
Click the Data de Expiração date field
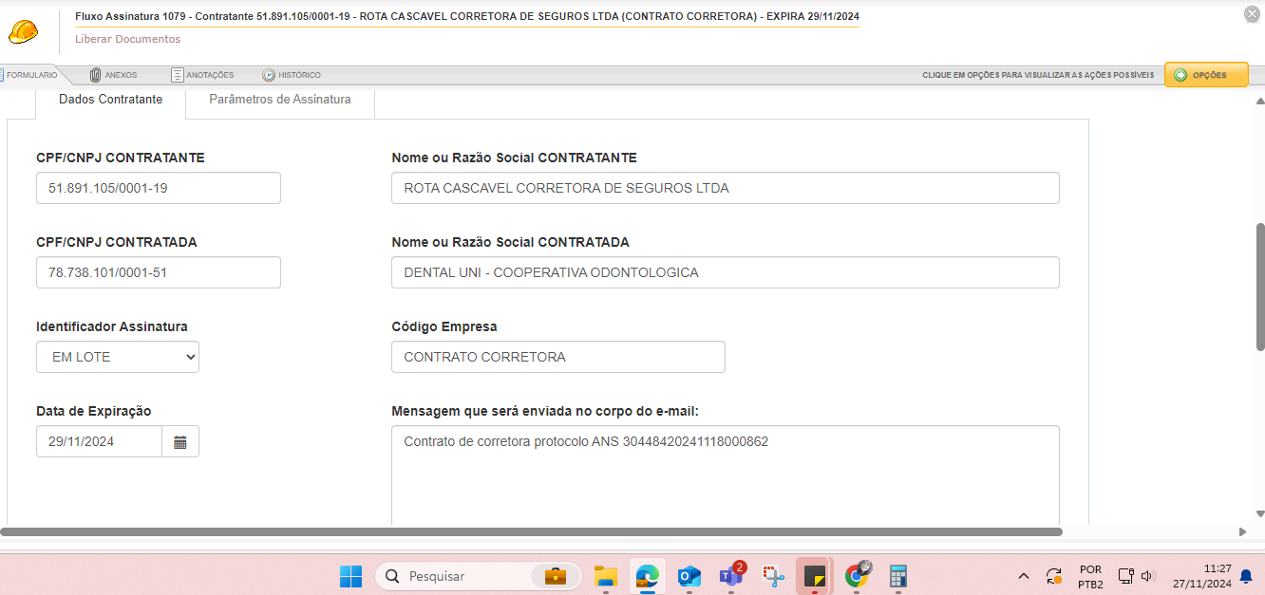100,441
